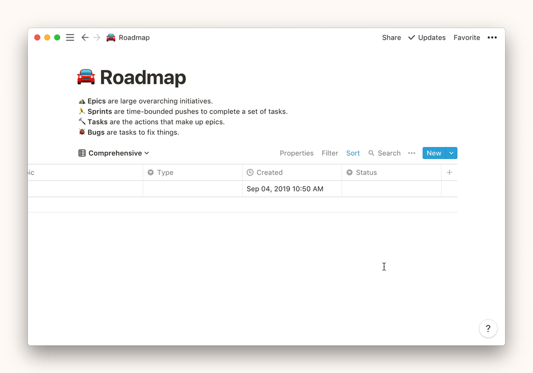The width and height of the screenshot is (533, 373).
Task: Open the database view more options ellipsis
Action: tap(411, 153)
